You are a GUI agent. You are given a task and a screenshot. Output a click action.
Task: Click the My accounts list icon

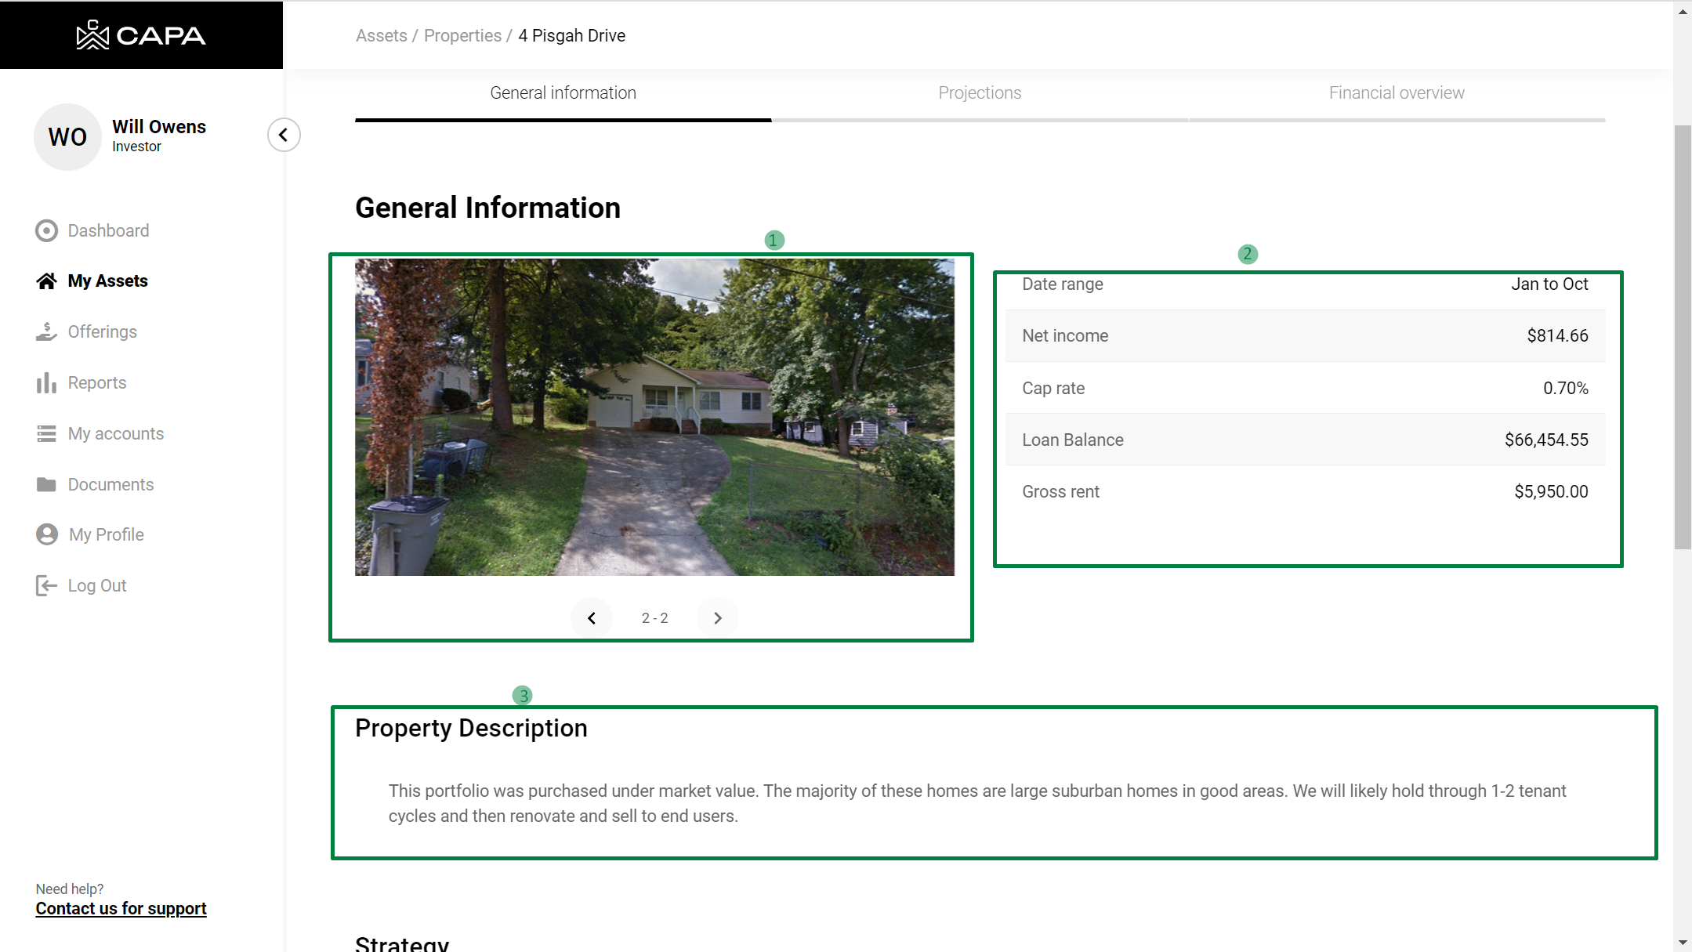tap(46, 434)
